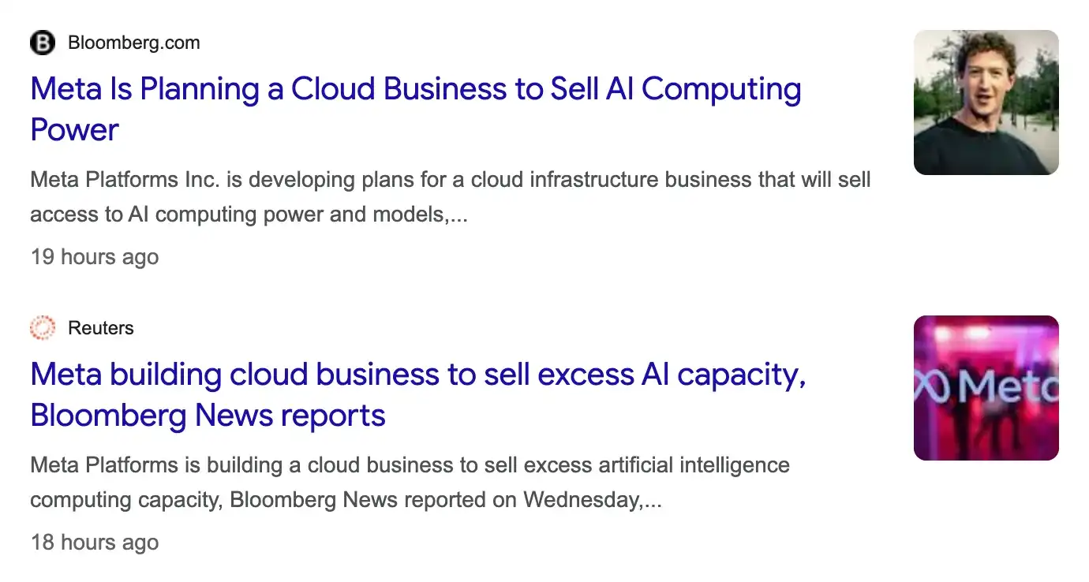Click the 'Meta Platforms Inc. is developing' snippet line
1089x582 pixels.
[451, 180]
